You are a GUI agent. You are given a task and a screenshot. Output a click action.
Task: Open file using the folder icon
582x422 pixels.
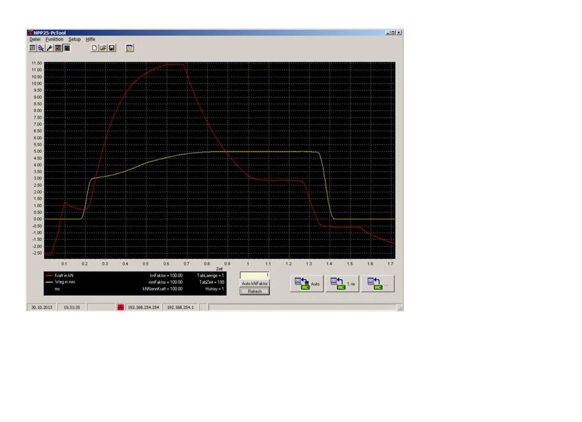(103, 48)
